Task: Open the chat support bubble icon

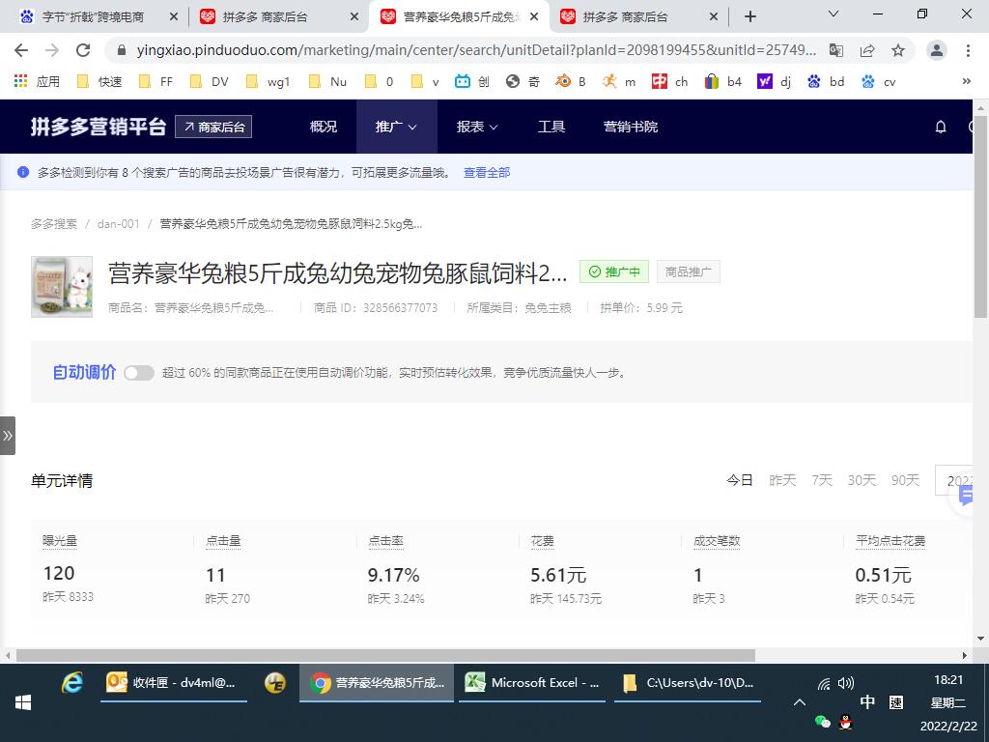Action: (965, 497)
